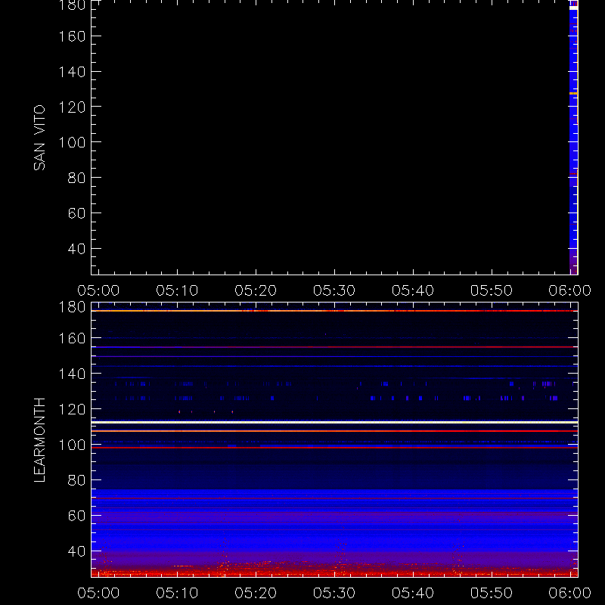
Task: Click the red line near 155 in the LEARMONTH plot
Action: coord(334,347)
